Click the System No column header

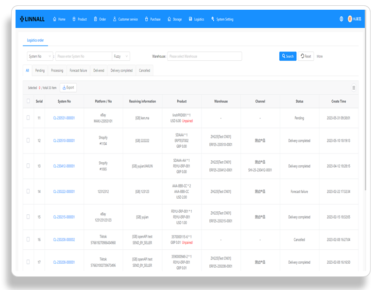(64, 102)
